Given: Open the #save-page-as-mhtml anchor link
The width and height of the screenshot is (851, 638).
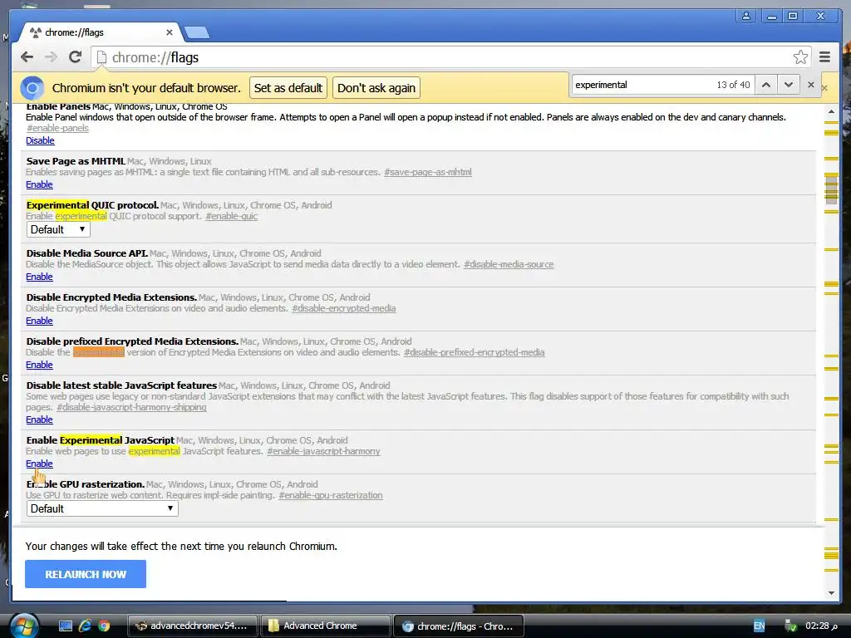Looking at the screenshot, I should pyautogui.click(x=428, y=172).
